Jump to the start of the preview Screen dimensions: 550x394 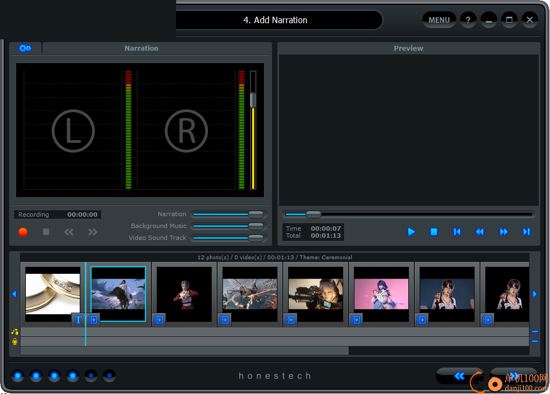[x=457, y=232]
